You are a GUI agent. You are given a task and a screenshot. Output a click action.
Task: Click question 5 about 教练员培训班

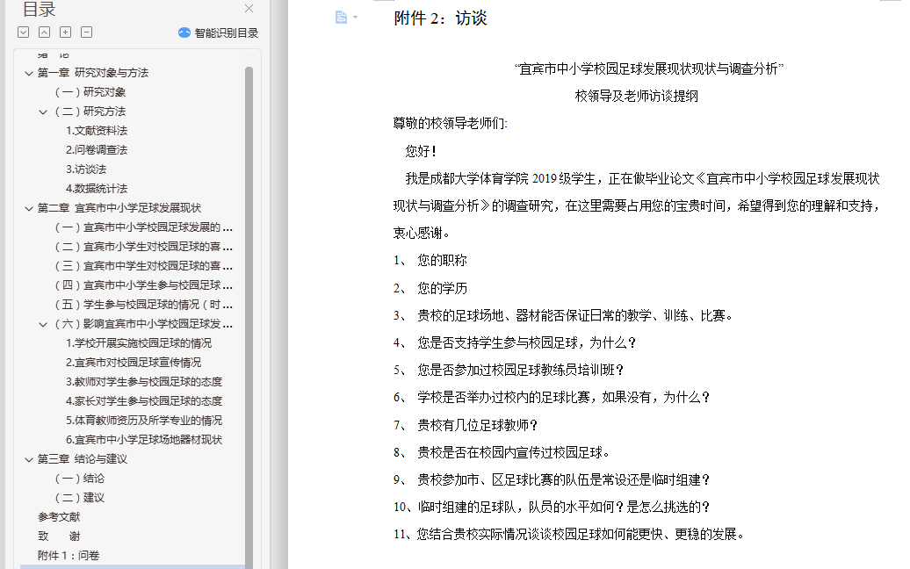[509, 370]
